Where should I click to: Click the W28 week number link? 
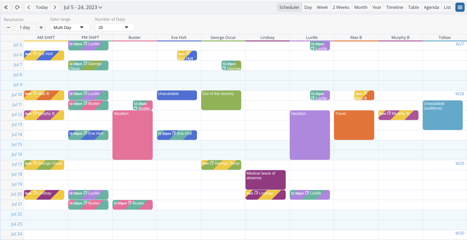(460, 94)
